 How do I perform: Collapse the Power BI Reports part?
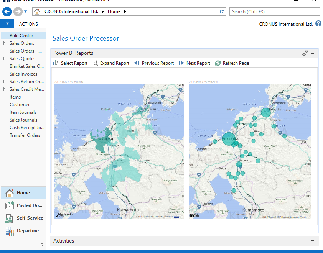click(x=313, y=53)
